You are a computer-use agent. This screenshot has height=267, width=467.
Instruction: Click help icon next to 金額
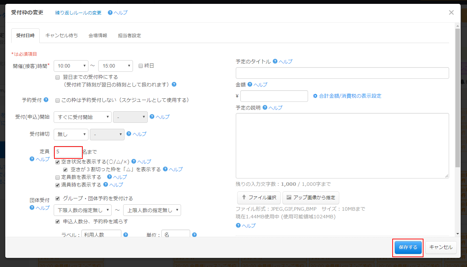click(x=250, y=84)
